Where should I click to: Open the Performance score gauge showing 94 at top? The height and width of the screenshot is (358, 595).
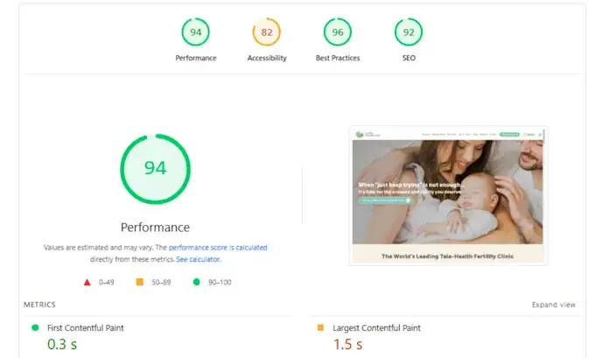coord(195,32)
